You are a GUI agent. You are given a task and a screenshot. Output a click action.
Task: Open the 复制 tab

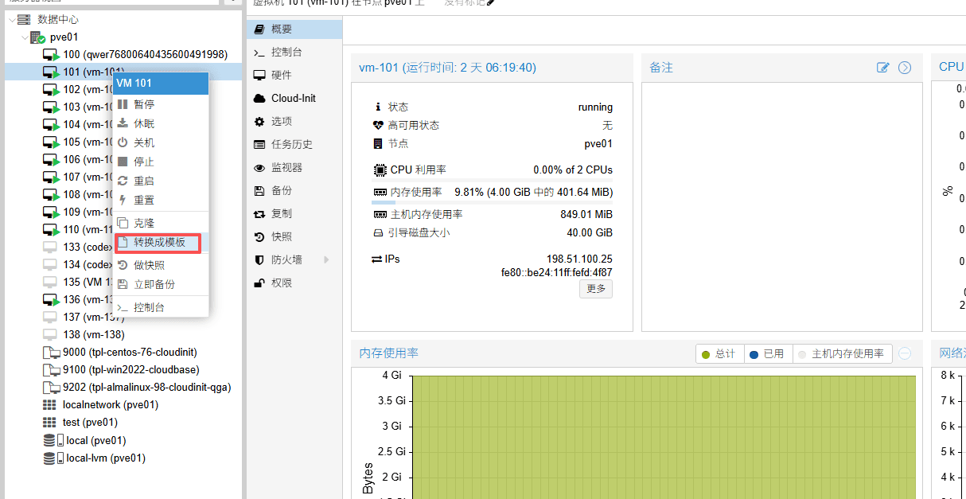pyautogui.click(x=294, y=213)
